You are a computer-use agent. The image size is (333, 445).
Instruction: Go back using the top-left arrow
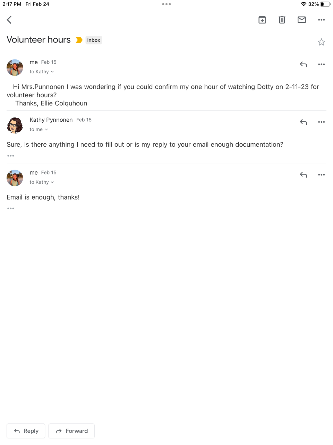point(9,20)
